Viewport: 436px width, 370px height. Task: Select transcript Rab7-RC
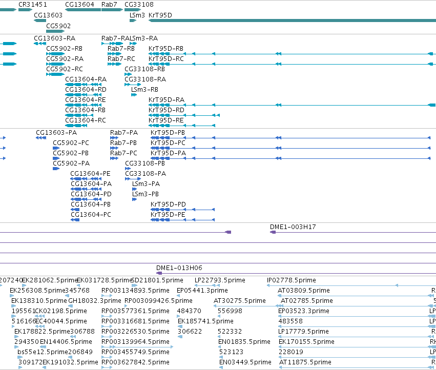click(x=121, y=59)
